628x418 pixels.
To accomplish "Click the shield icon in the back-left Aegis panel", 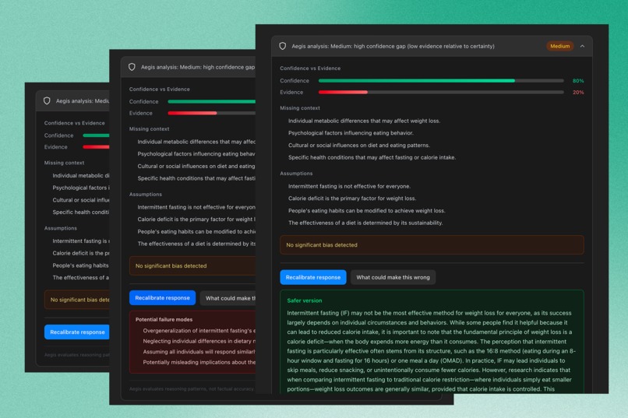I will [x=47, y=100].
